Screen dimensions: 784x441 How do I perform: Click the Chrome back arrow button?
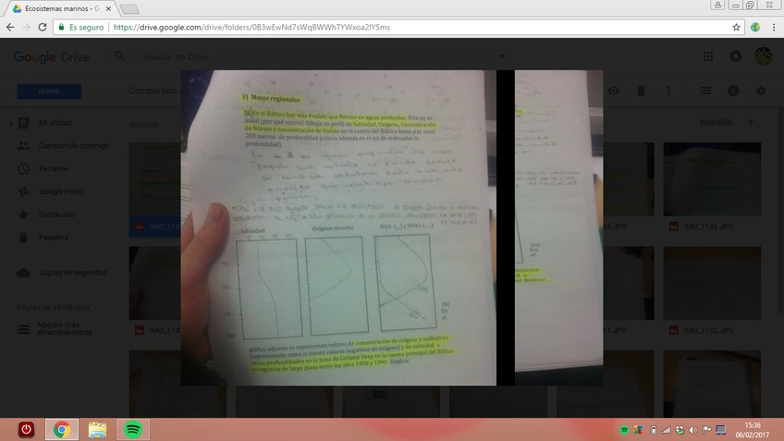pos(10,28)
